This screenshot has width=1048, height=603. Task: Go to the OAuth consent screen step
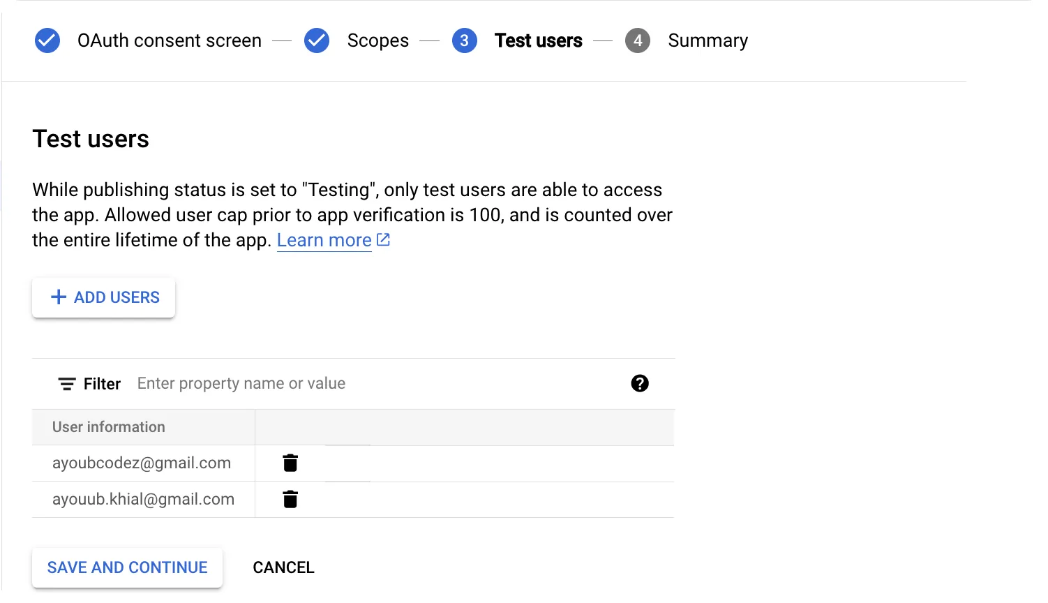point(170,40)
